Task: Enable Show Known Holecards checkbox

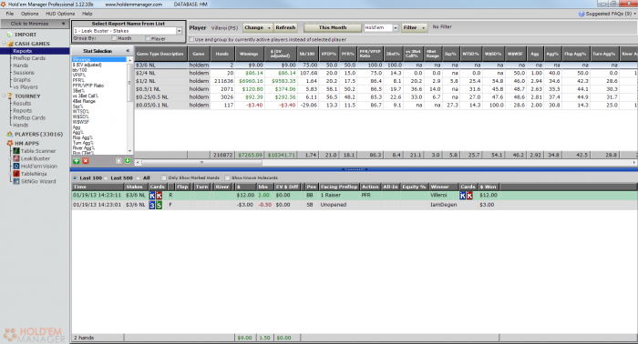Action: pos(227,177)
